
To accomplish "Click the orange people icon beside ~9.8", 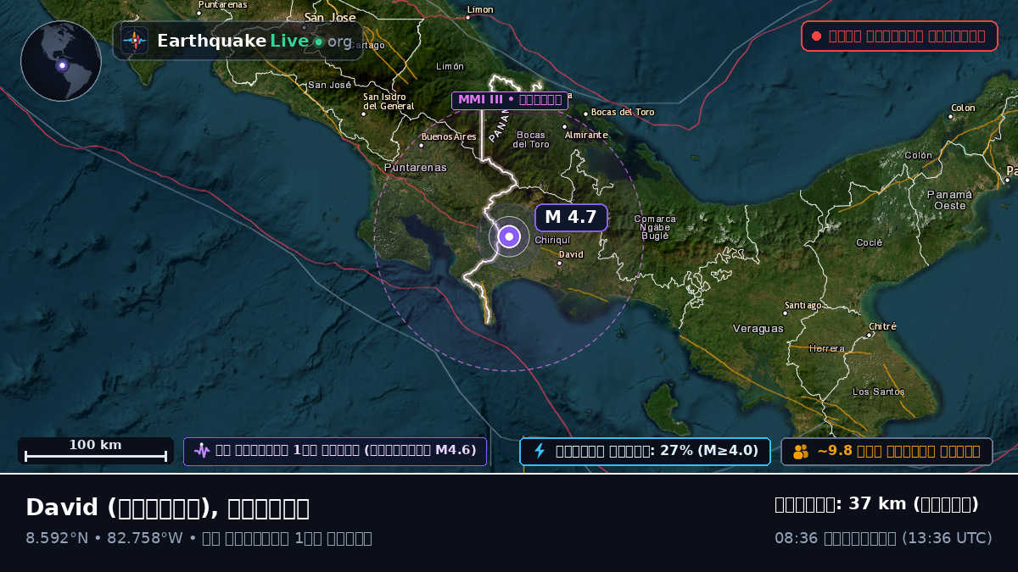I will 801,452.
